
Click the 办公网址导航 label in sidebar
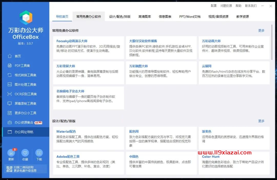(x=24, y=132)
